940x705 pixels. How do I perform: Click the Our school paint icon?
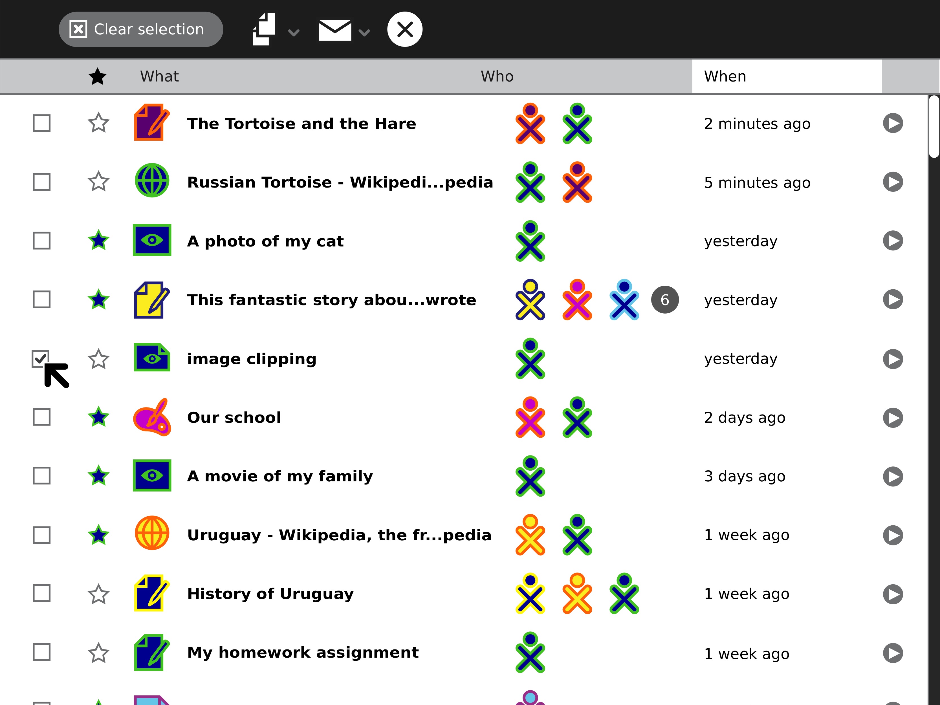coord(152,417)
